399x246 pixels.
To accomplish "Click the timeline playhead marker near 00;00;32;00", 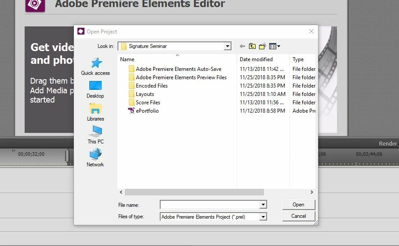I will [x=67, y=156].
